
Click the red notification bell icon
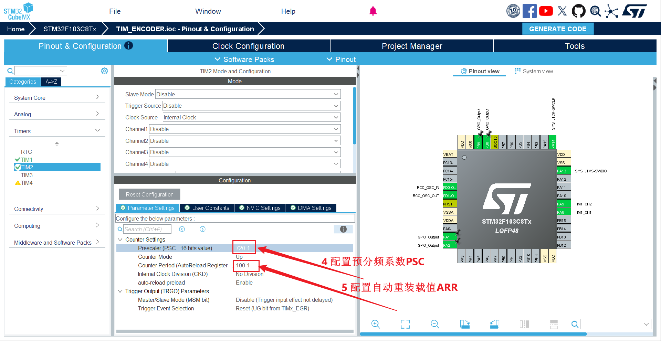[373, 11]
